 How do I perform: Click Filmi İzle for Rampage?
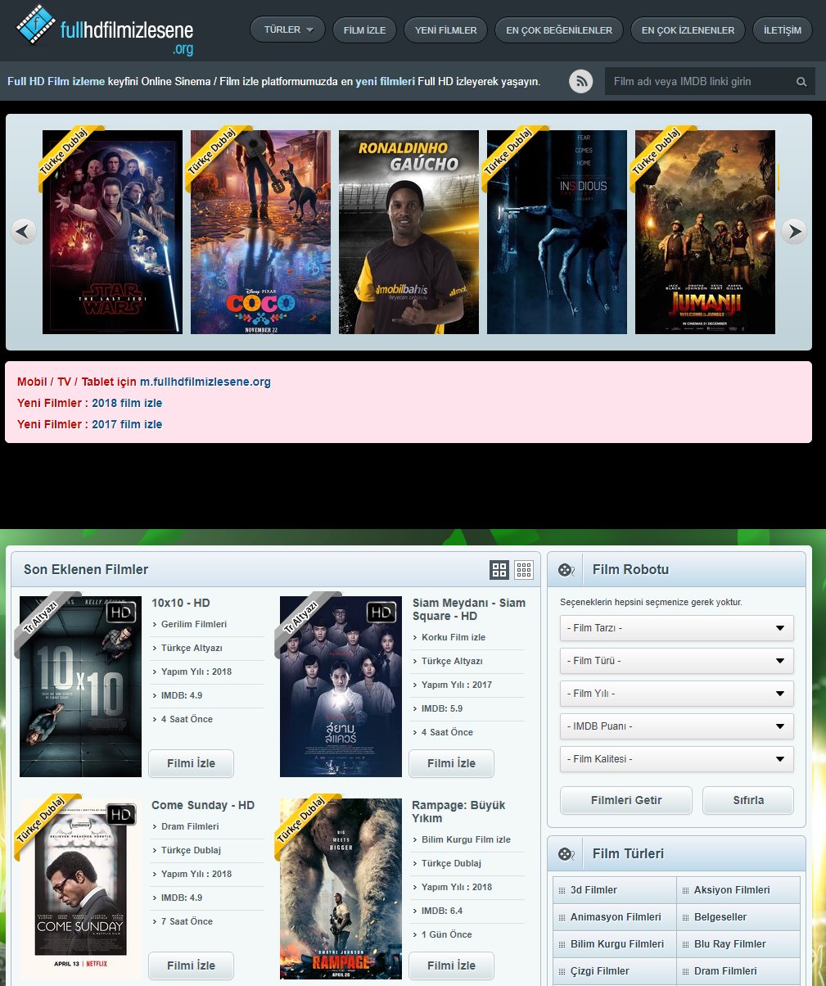tap(452, 966)
